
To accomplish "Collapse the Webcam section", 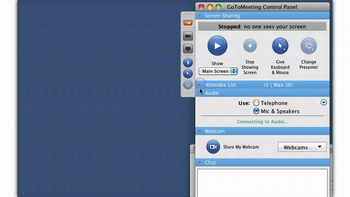I will coord(200,131).
